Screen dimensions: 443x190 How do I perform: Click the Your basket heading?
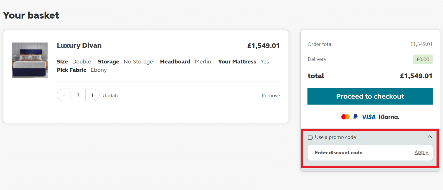coord(31,15)
